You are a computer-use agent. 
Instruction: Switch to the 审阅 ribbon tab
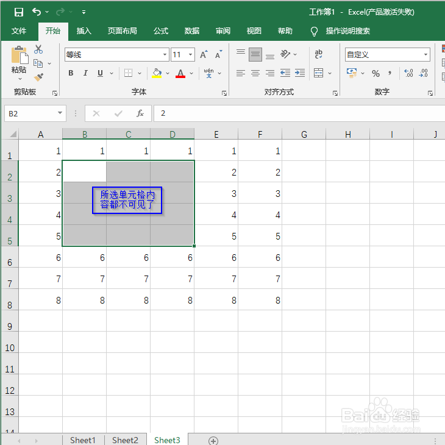click(x=223, y=30)
